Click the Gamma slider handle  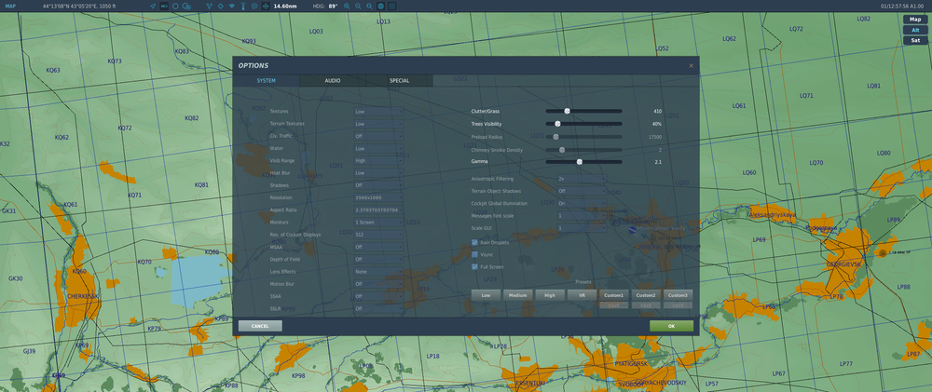580,161
